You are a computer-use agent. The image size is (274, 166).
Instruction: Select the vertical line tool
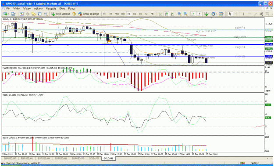click(x=243, y=14)
